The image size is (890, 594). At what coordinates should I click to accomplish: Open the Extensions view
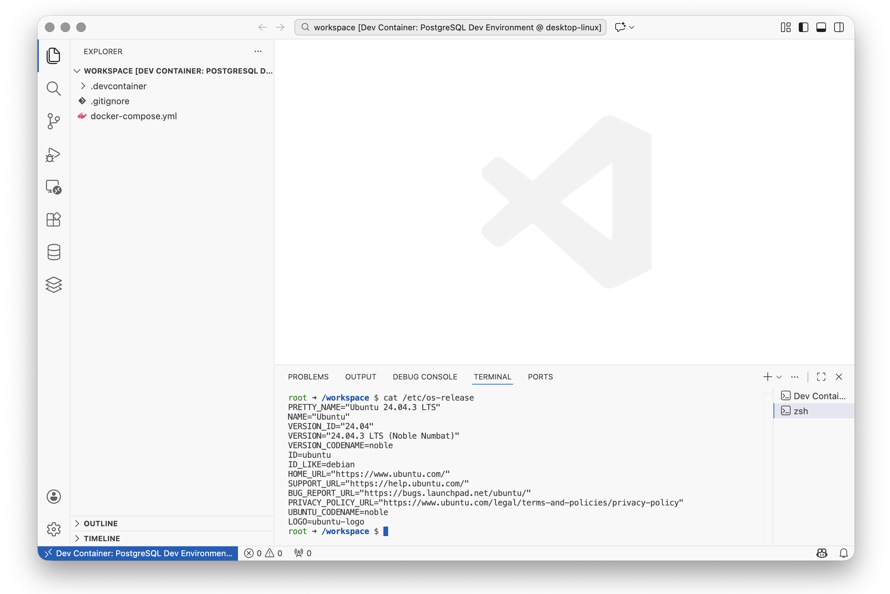pos(53,220)
